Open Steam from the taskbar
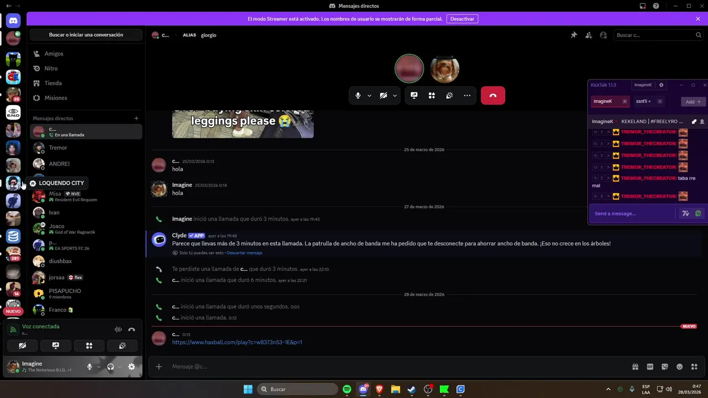This screenshot has width=708, height=398. [412, 389]
